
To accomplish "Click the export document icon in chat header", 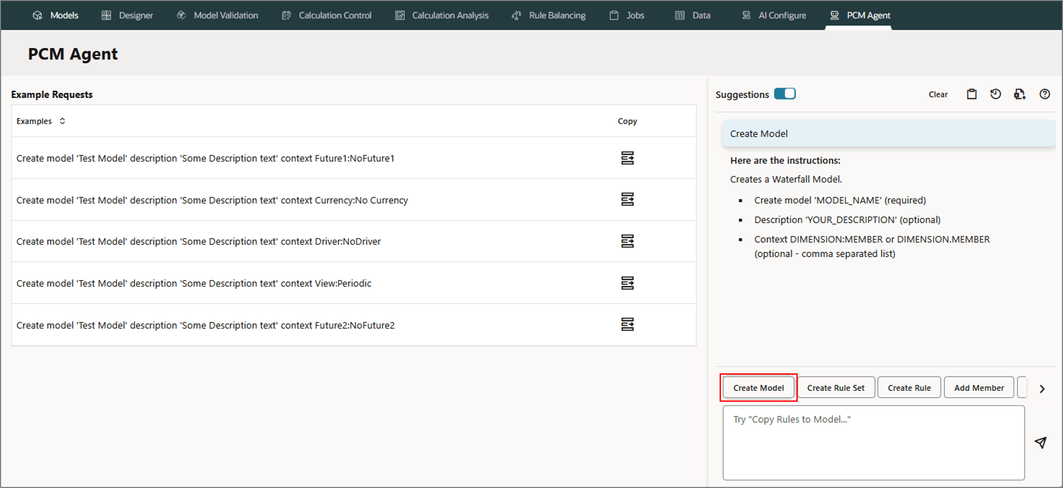I will point(1020,94).
